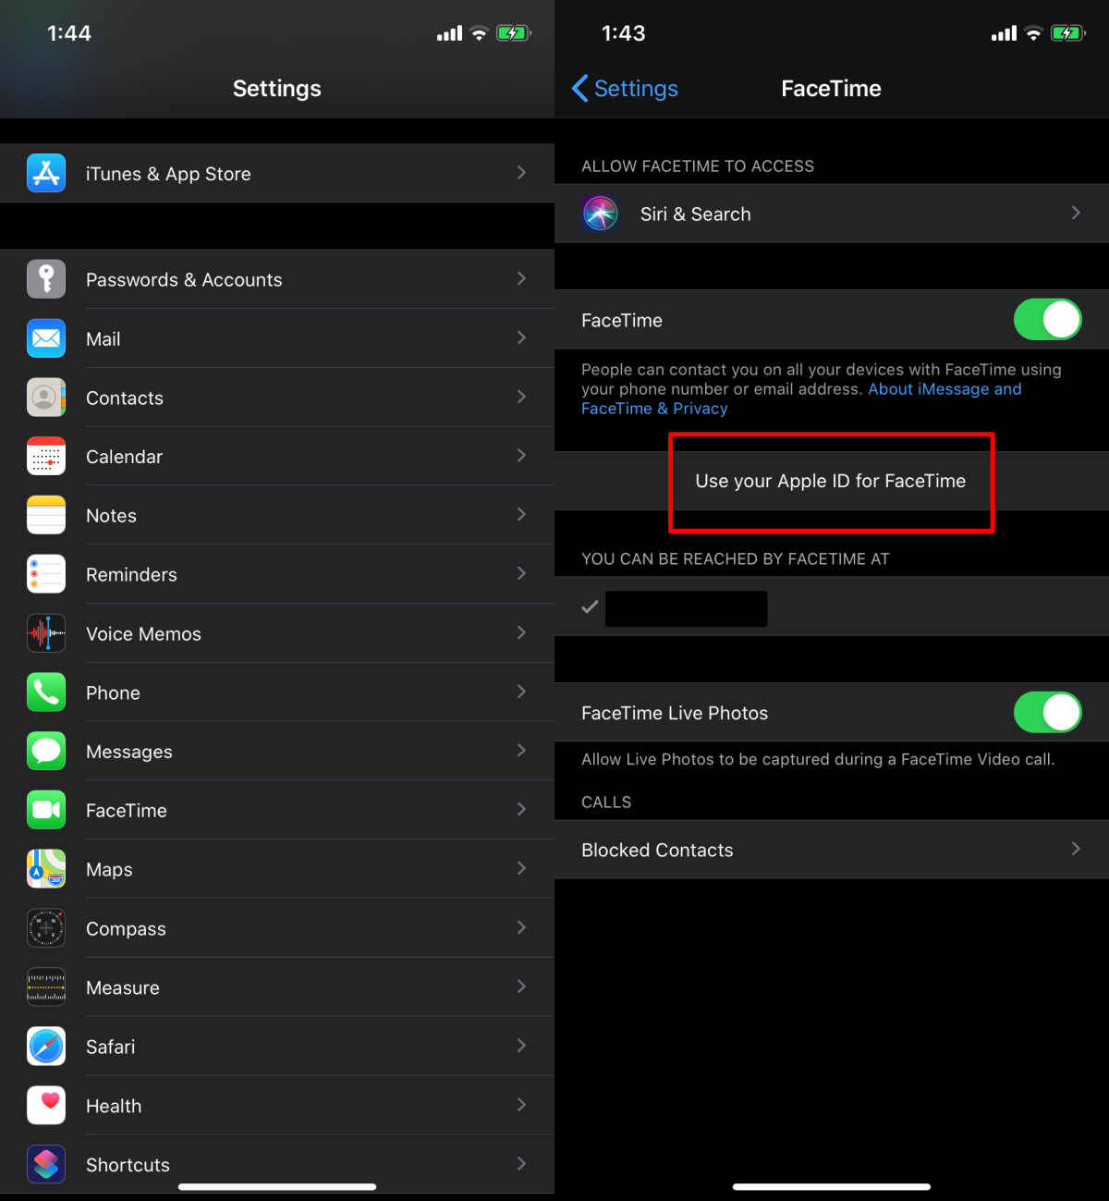Viewport: 1109px width, 1201px height.
Task: Turn off FaceTime Live Photos
Action: (1047, 712)
